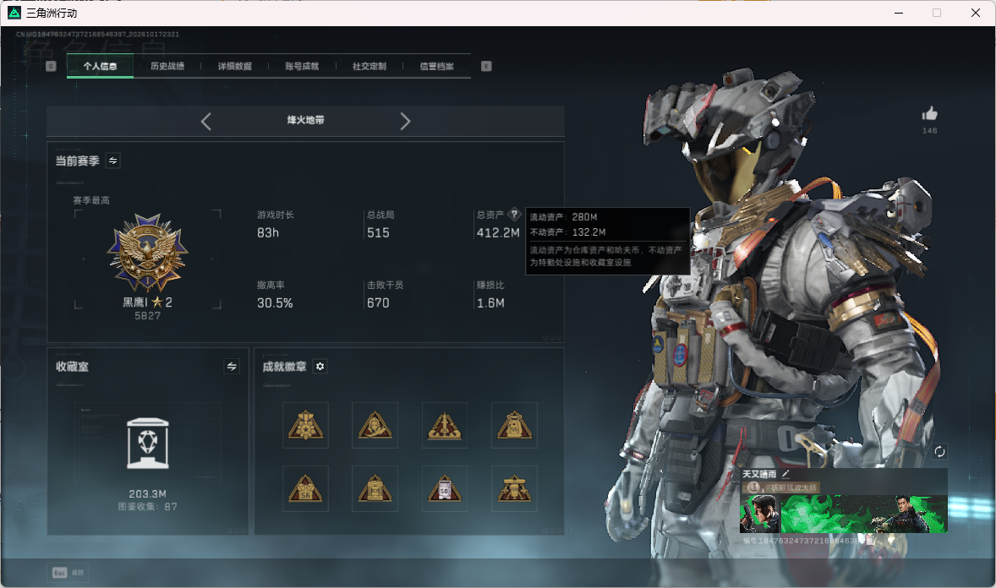Image resolution: width=996 pixels, height=588 pixels.
Task: Switch to previous game mode
Action: [205, 122]
